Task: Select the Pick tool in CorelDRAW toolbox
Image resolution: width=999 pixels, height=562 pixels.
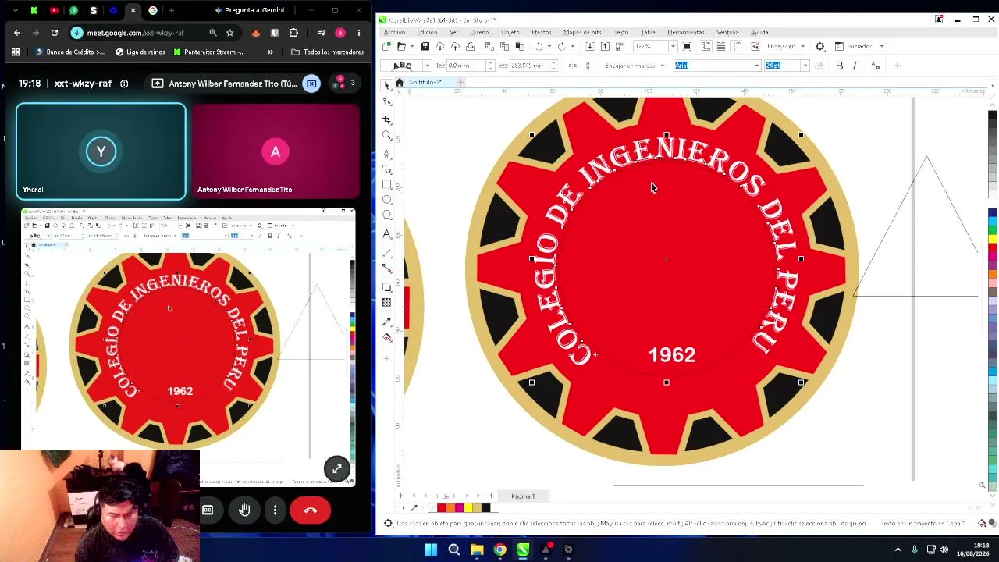Action: click(x=387, y=85)
